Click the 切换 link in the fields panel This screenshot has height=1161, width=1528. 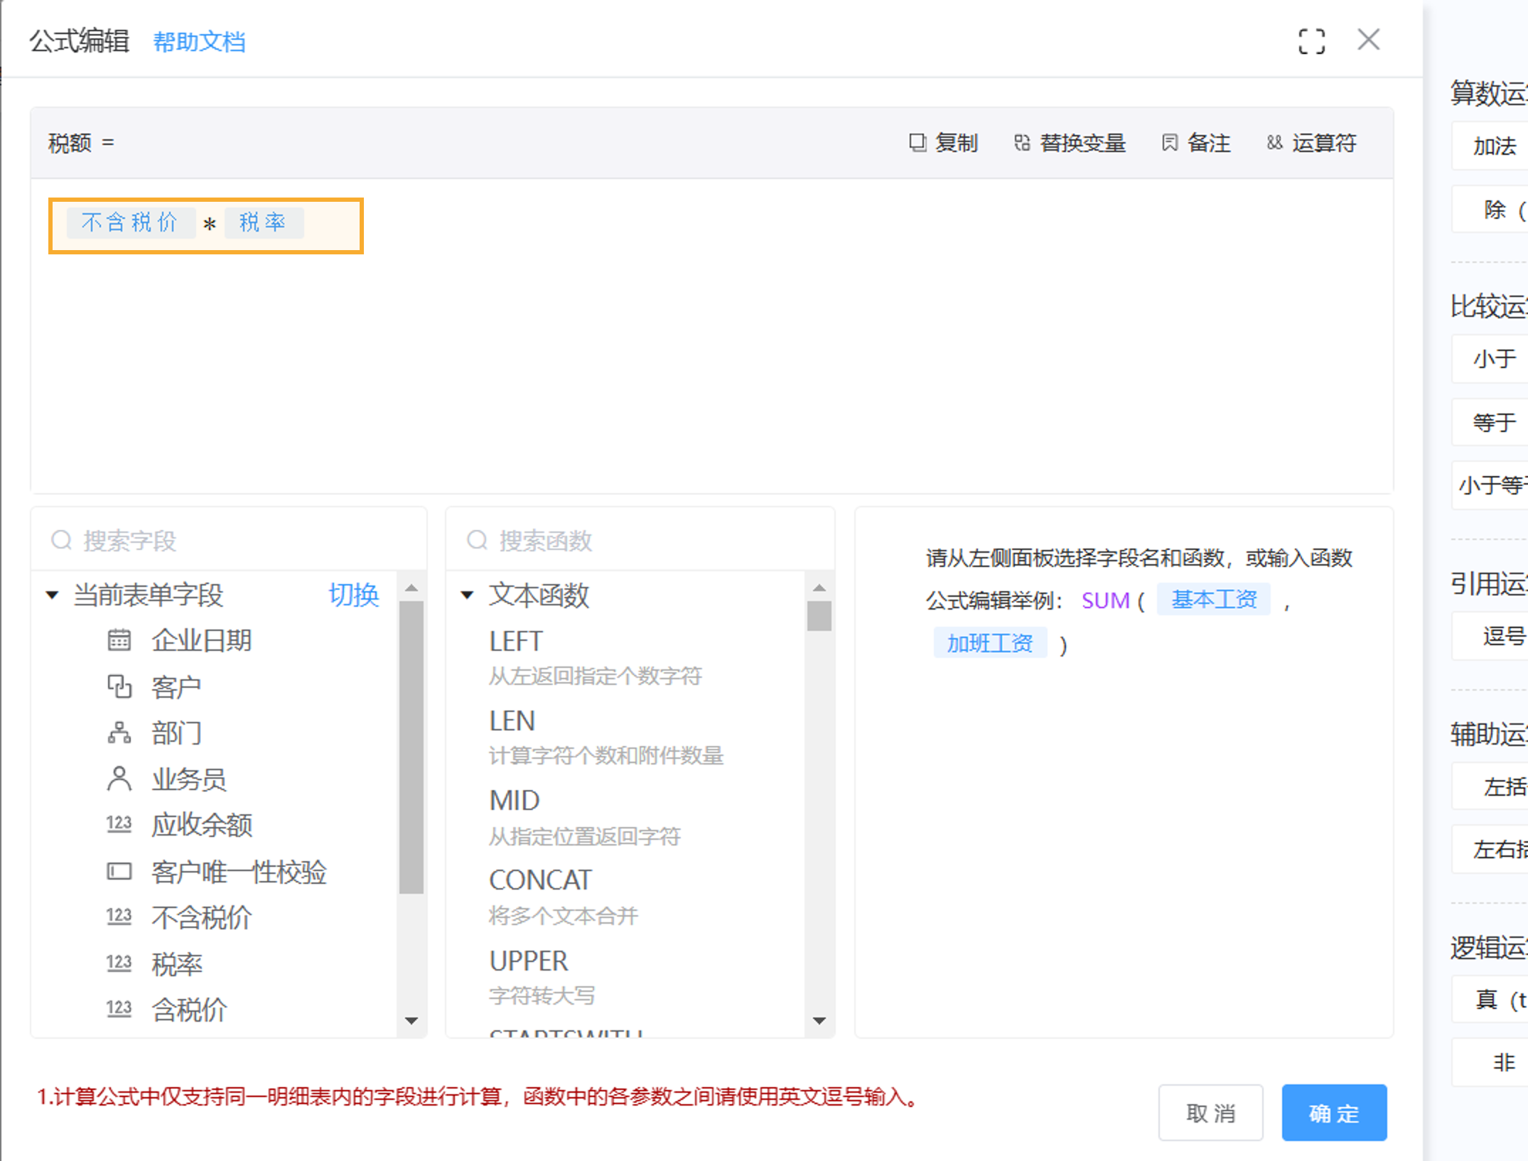[x=353, y=595]
